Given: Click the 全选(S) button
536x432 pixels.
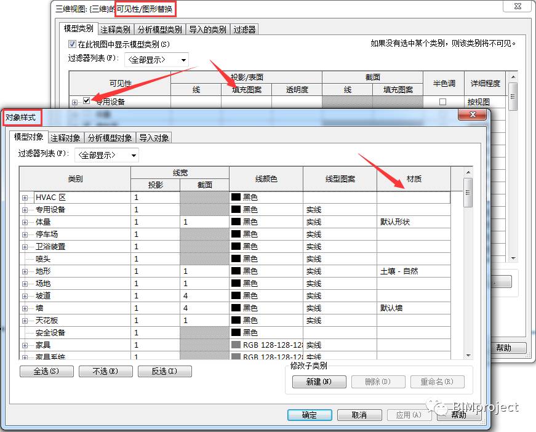Looking at the screenshot, I should (x=47, y=371).
